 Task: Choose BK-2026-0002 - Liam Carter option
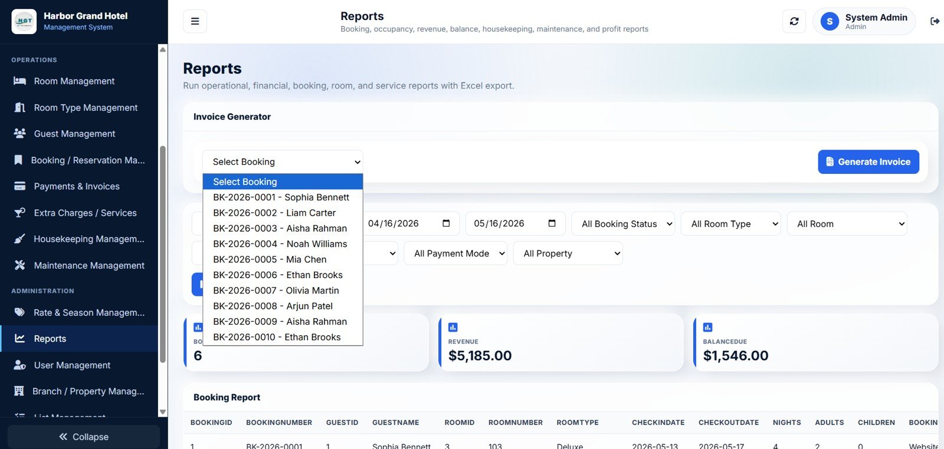[283, 213]
